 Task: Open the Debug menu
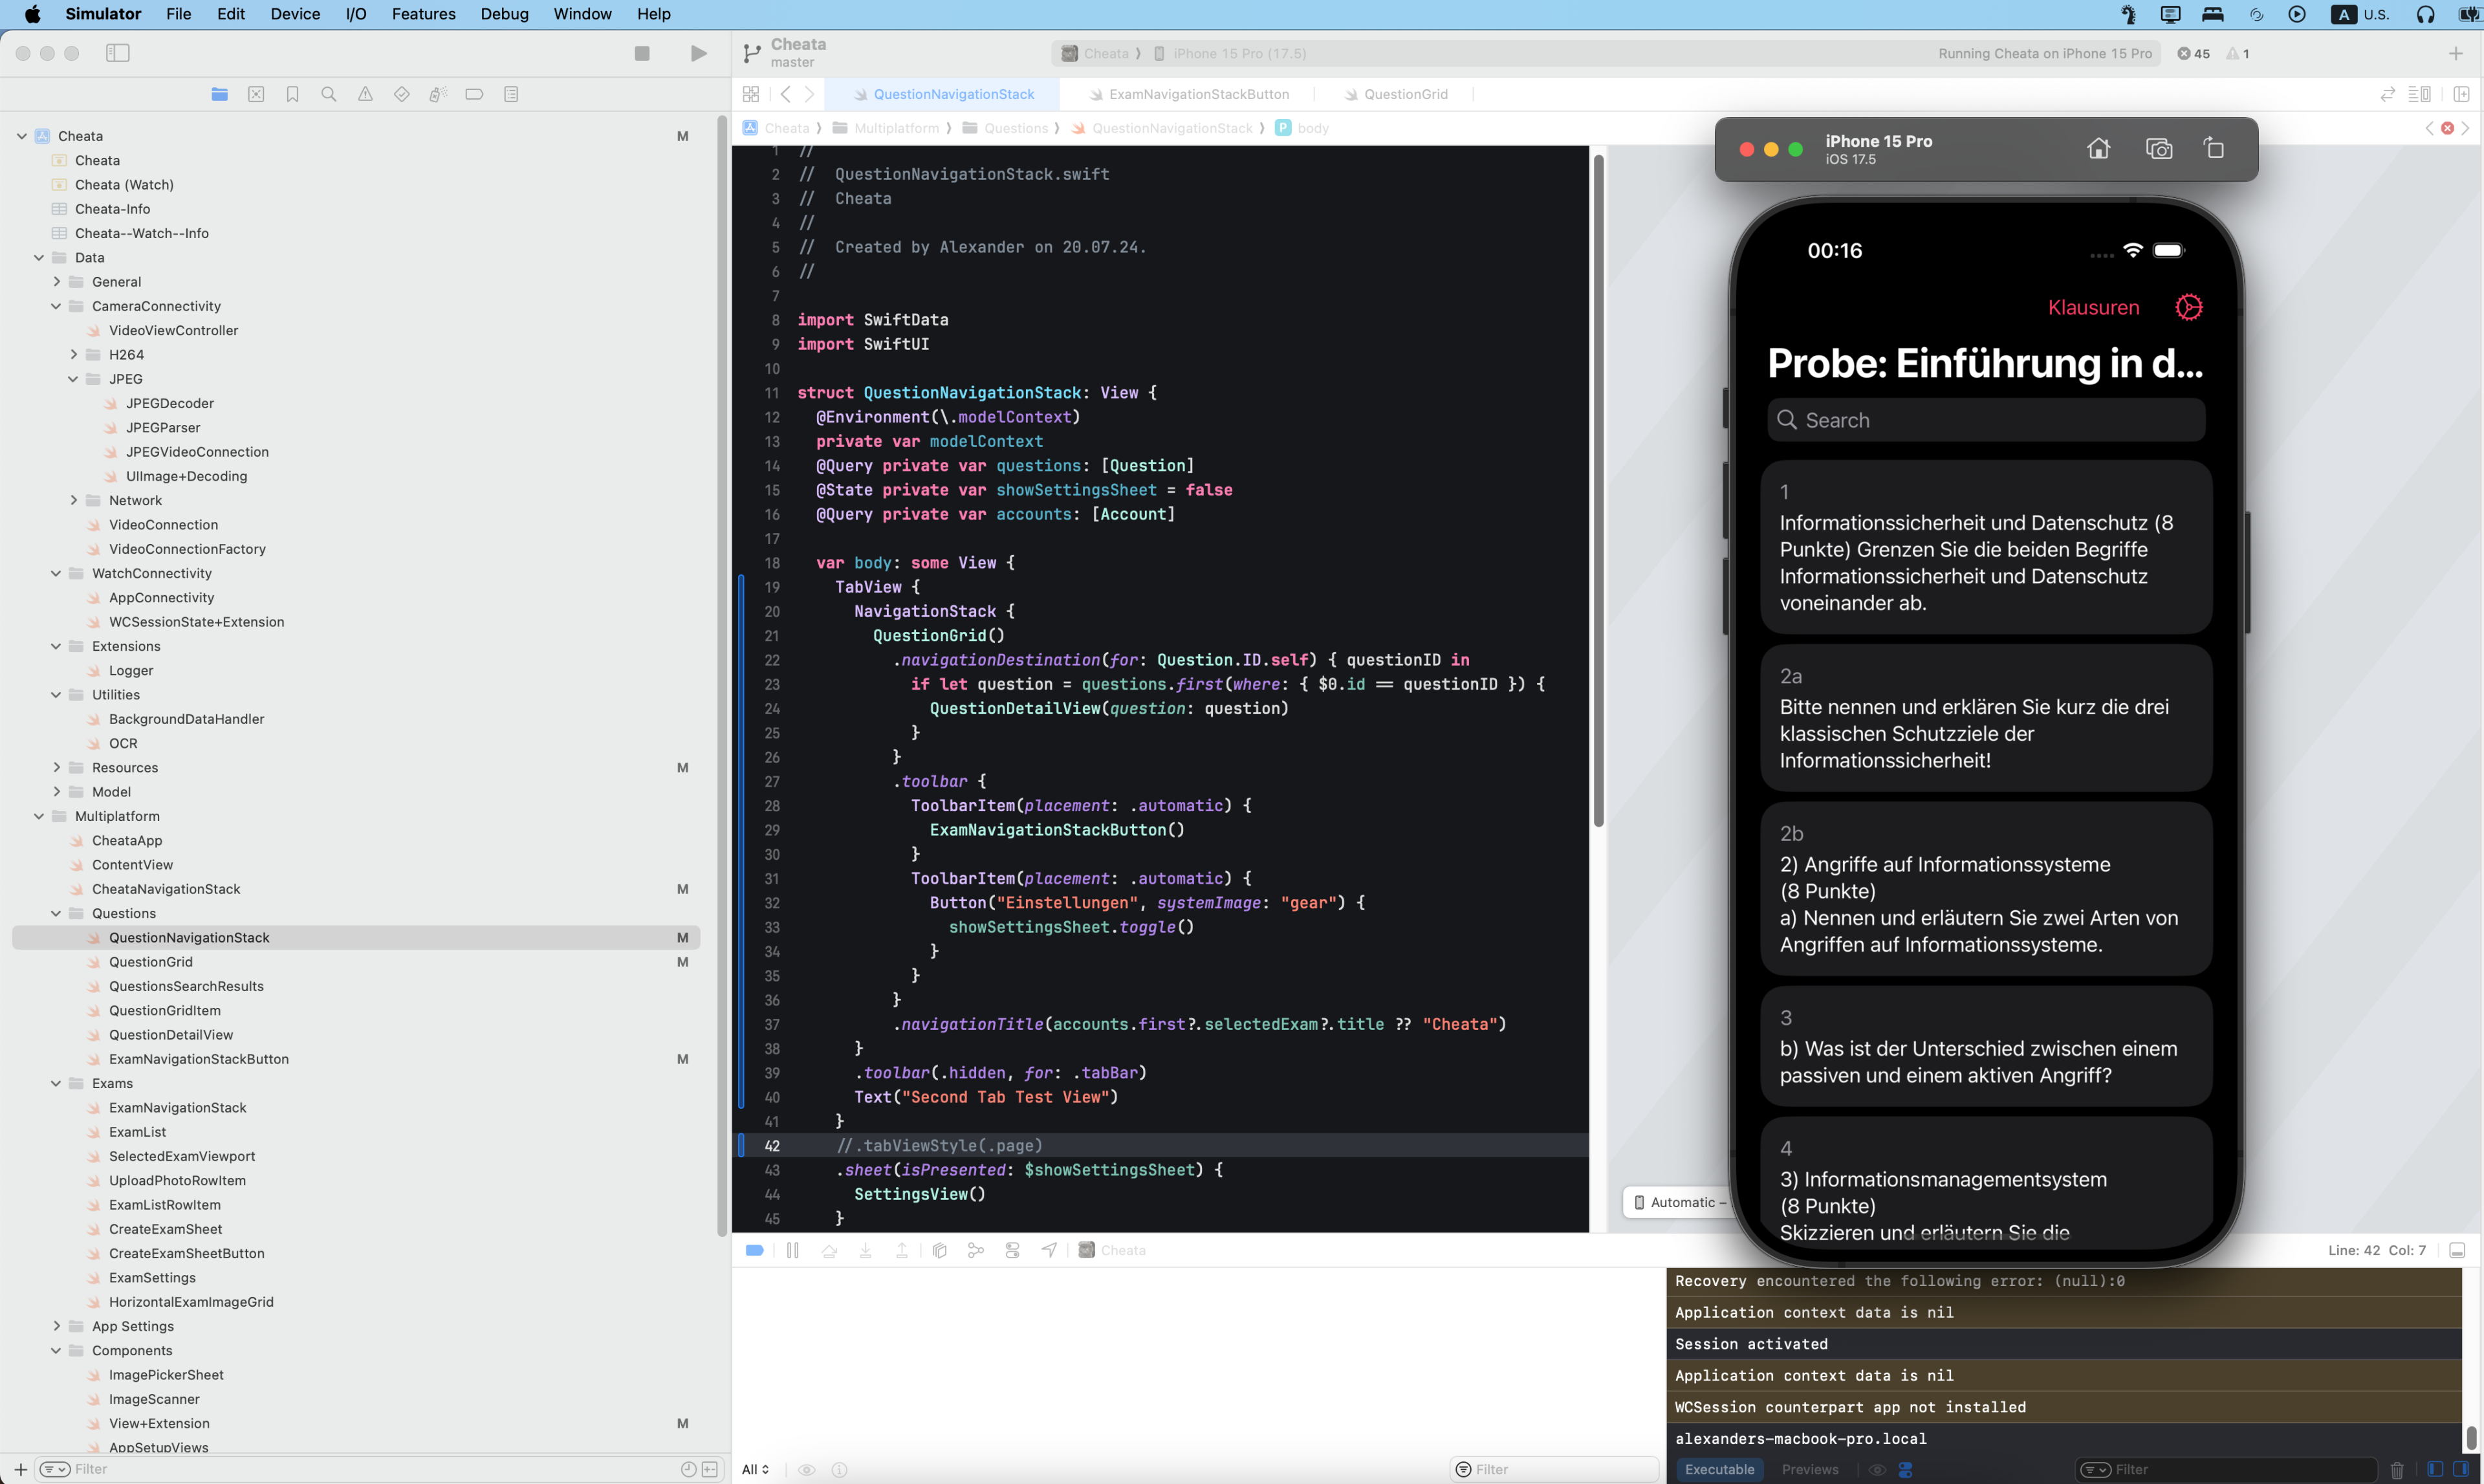coord(504,14)
